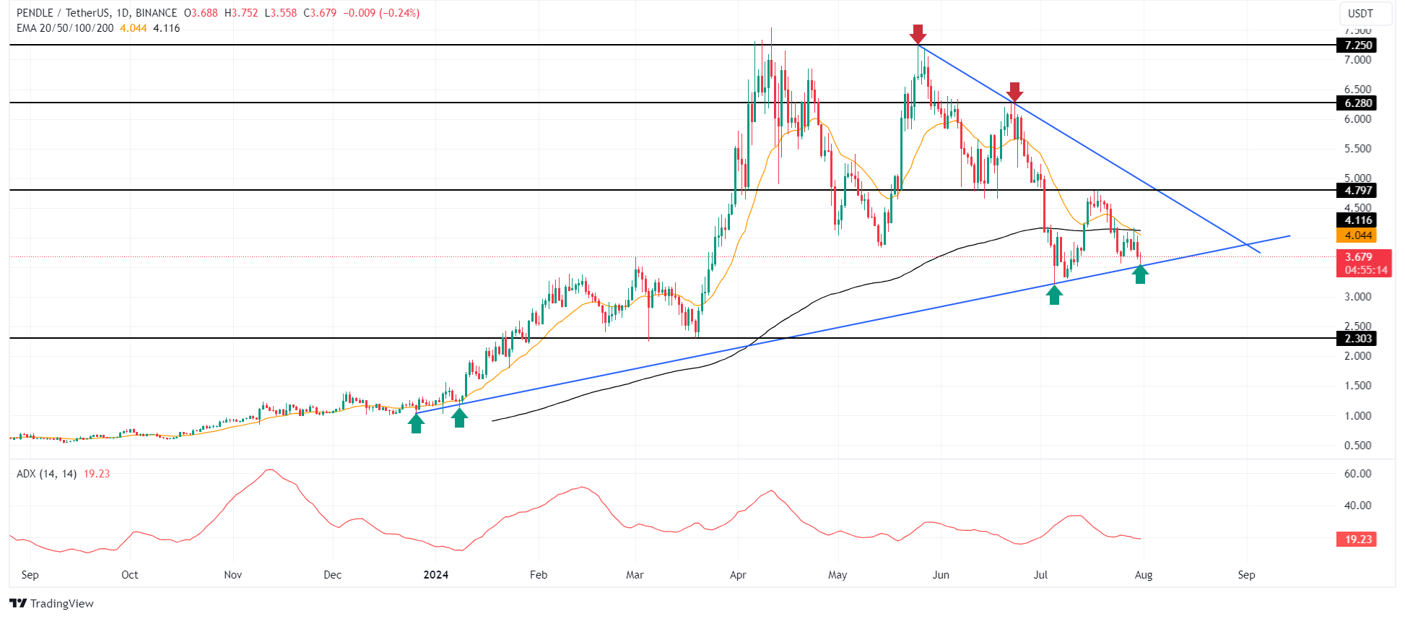Click the Sep label preceding Oct on time axis
The image size is (1405, 619).
click(30, 575)
